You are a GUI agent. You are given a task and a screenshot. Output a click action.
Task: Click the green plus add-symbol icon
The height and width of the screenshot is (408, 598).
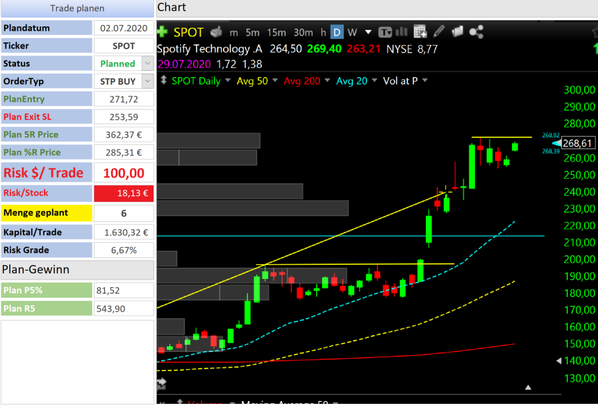click(162, 32)
